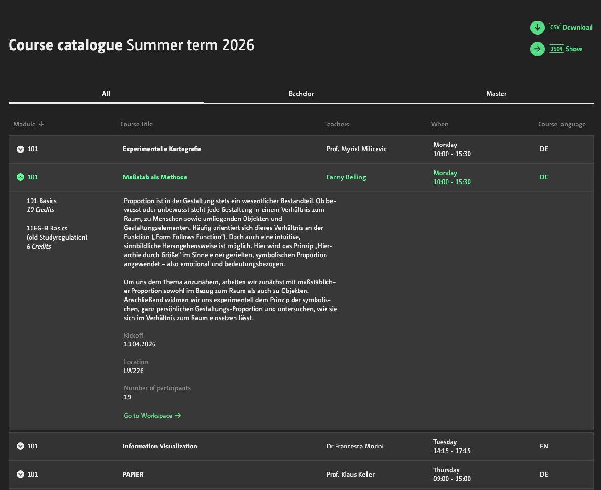
Task: Click Thursday 09:00 - 15:00 schedule
Action: click(x=452, y=474)
